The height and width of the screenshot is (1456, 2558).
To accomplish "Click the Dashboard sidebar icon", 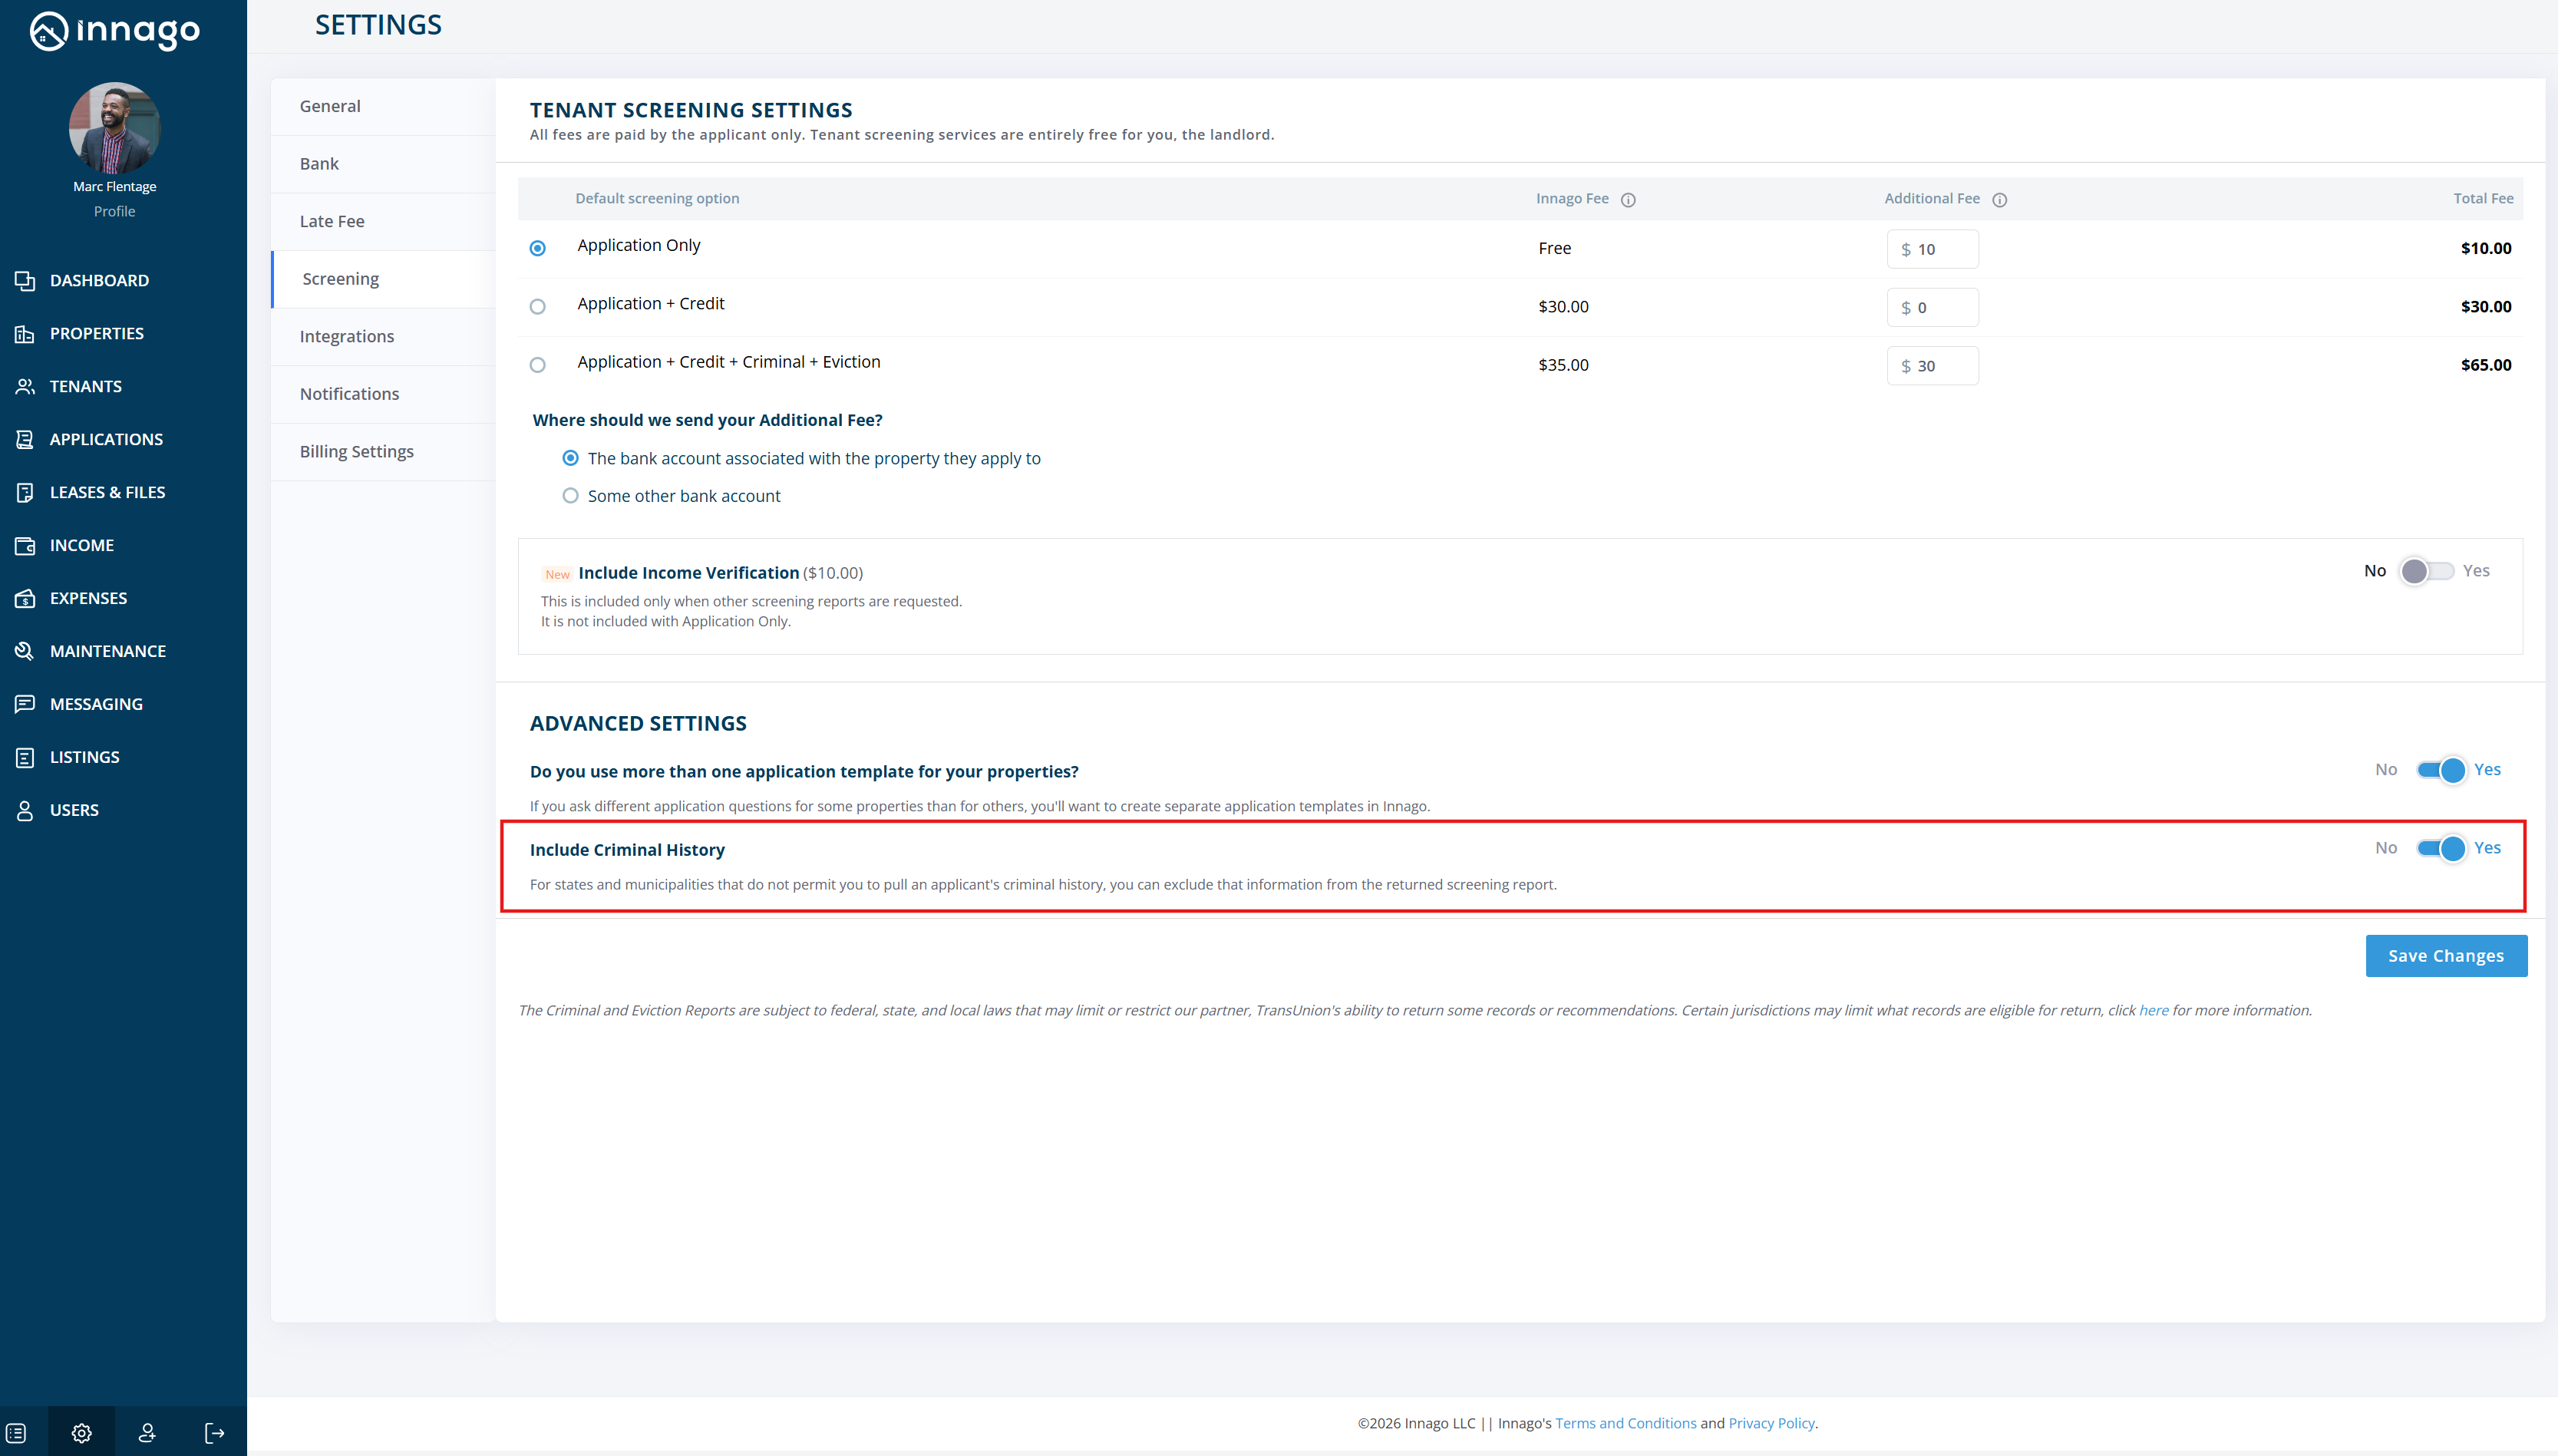I will click(25, 281).
